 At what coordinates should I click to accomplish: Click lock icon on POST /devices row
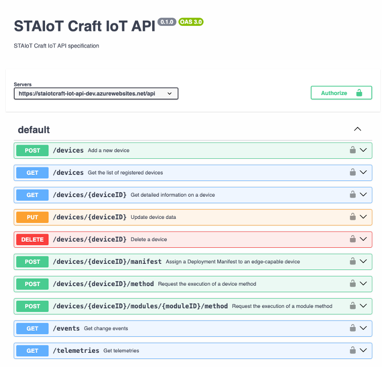click(353, 150)
